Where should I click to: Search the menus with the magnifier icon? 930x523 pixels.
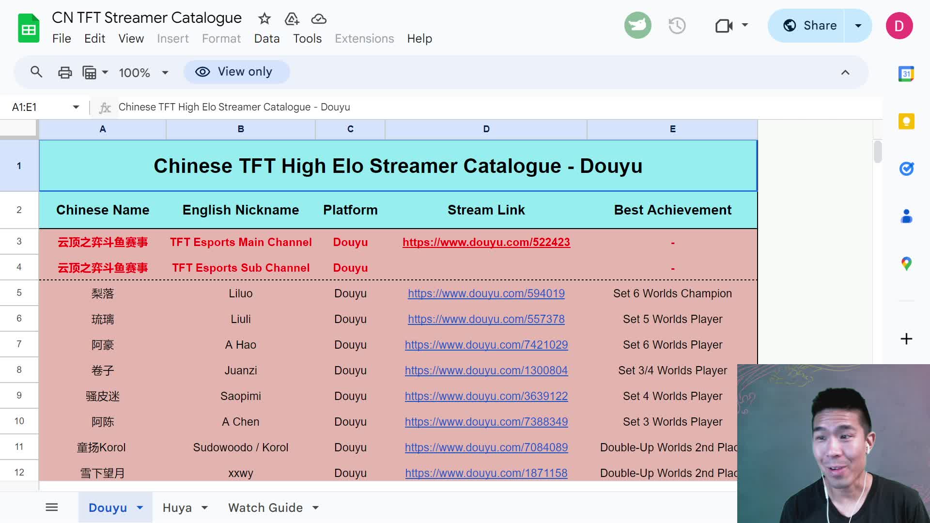(36, 72)
